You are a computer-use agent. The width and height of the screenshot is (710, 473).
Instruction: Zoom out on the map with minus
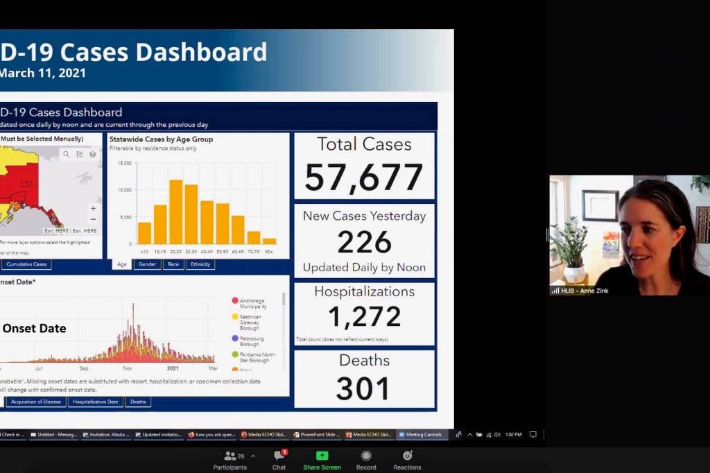94,219
